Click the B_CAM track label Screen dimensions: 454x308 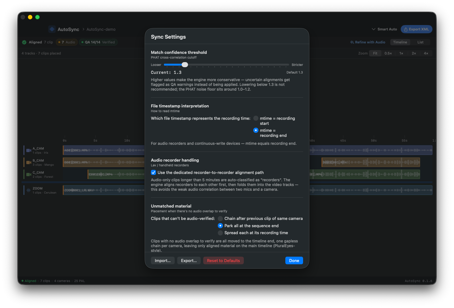click(x=38, y=160)
